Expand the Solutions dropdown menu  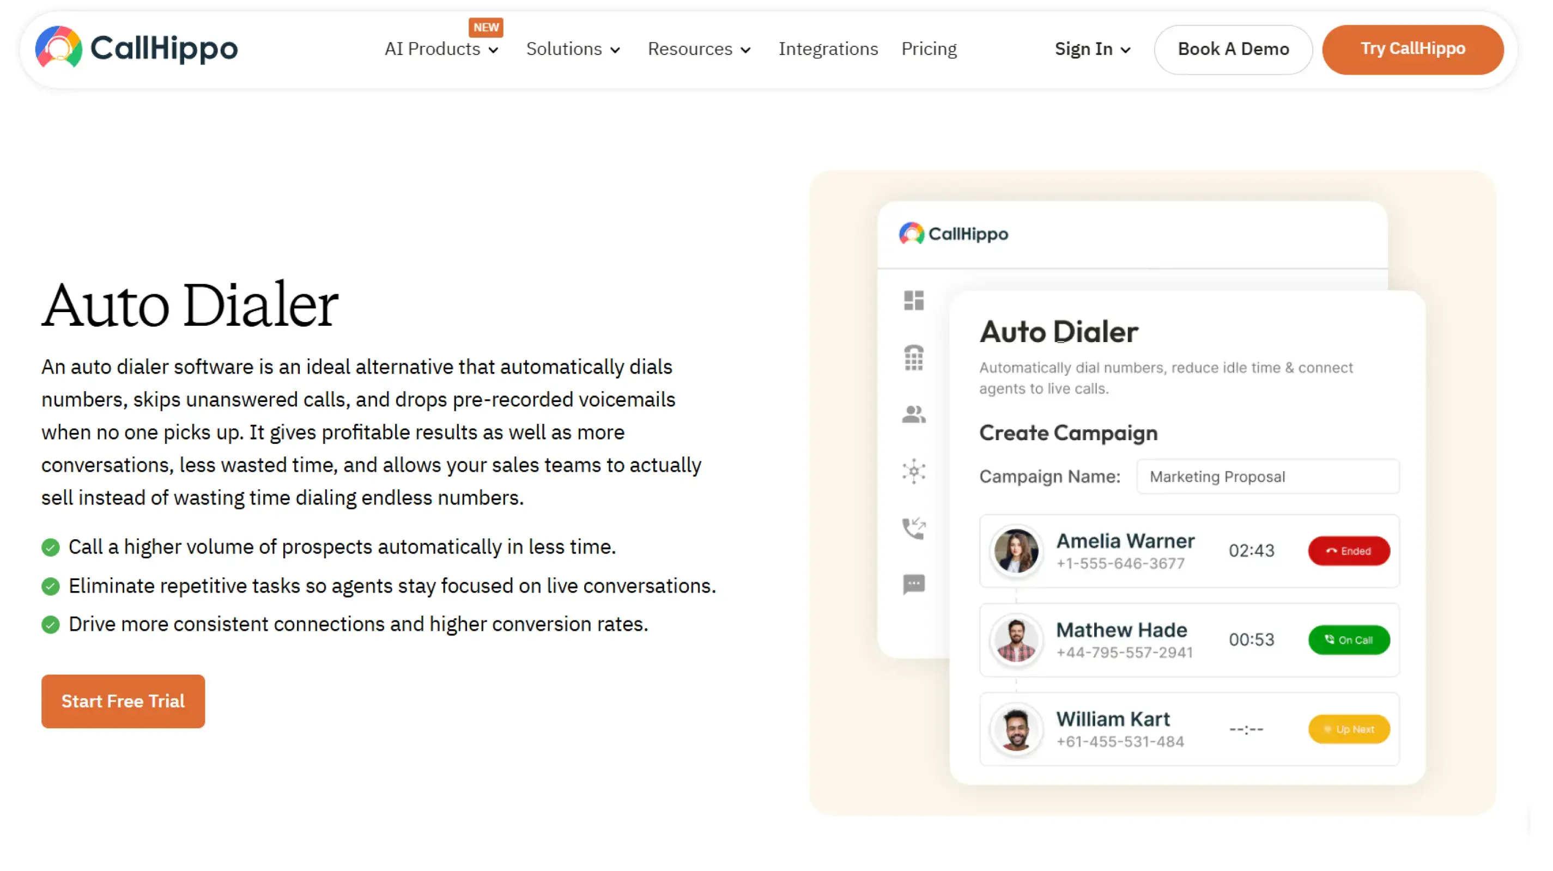(573, 49)
